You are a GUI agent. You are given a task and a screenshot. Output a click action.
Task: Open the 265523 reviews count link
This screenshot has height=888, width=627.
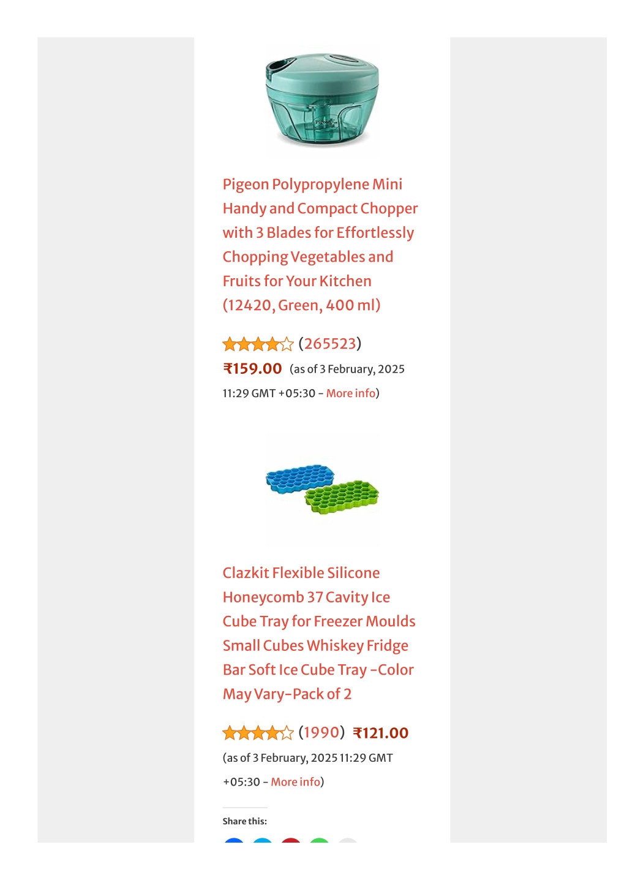point(330,344)
